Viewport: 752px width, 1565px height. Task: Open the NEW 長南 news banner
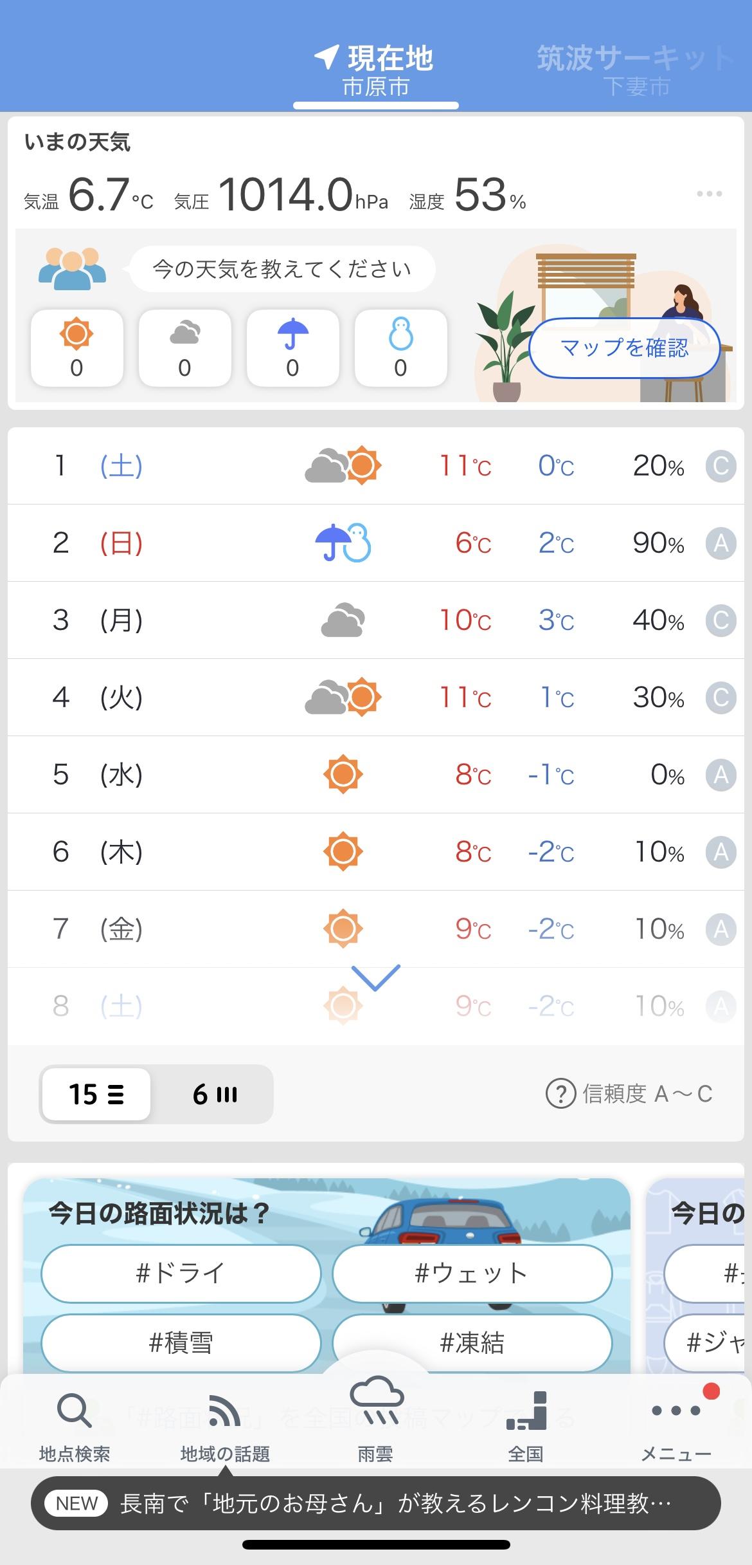coord(376,1504)
